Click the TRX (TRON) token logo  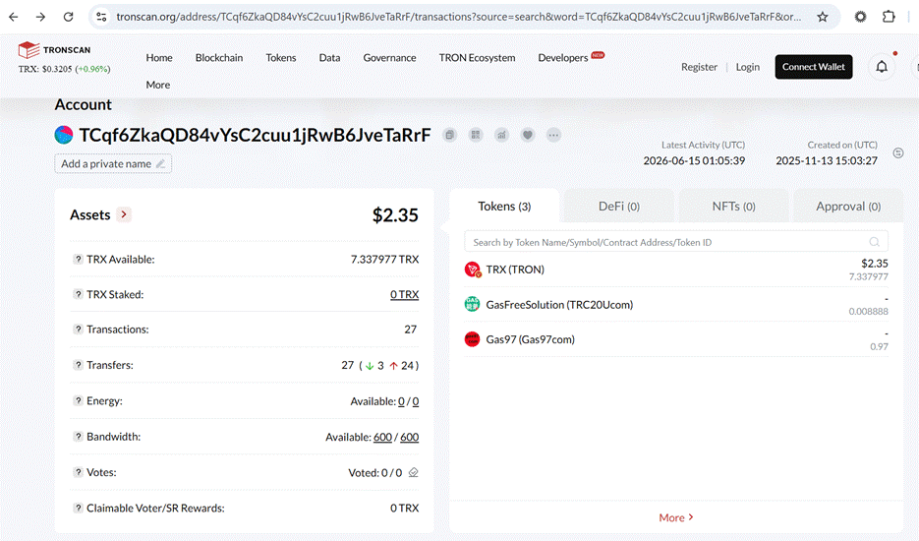click(x=473, y=270)
